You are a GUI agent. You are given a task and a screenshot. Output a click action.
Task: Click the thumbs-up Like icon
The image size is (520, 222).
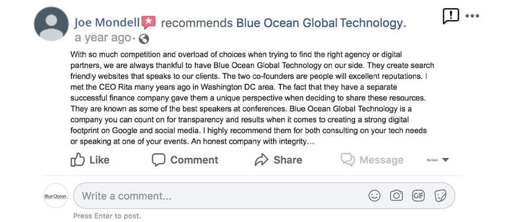tap(77, 160)
